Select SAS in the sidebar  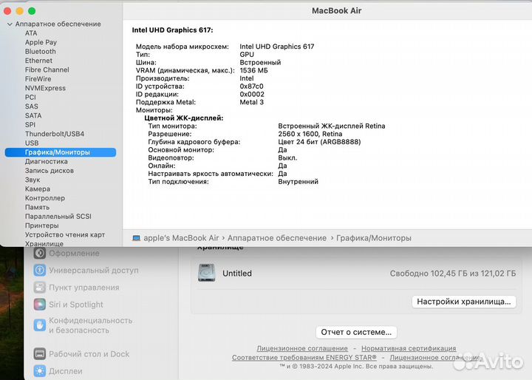[x=31, y=106]
